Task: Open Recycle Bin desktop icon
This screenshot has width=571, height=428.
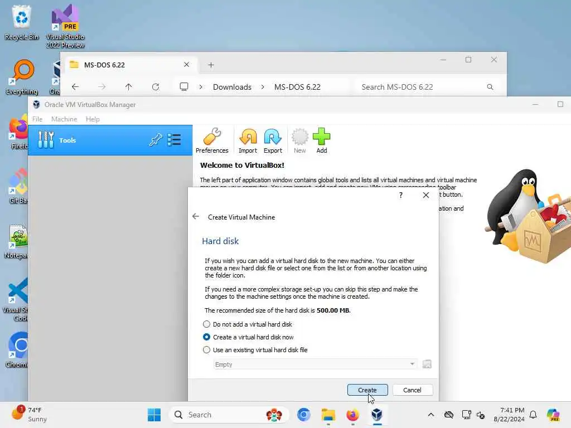Action: [x=22, y=22]
